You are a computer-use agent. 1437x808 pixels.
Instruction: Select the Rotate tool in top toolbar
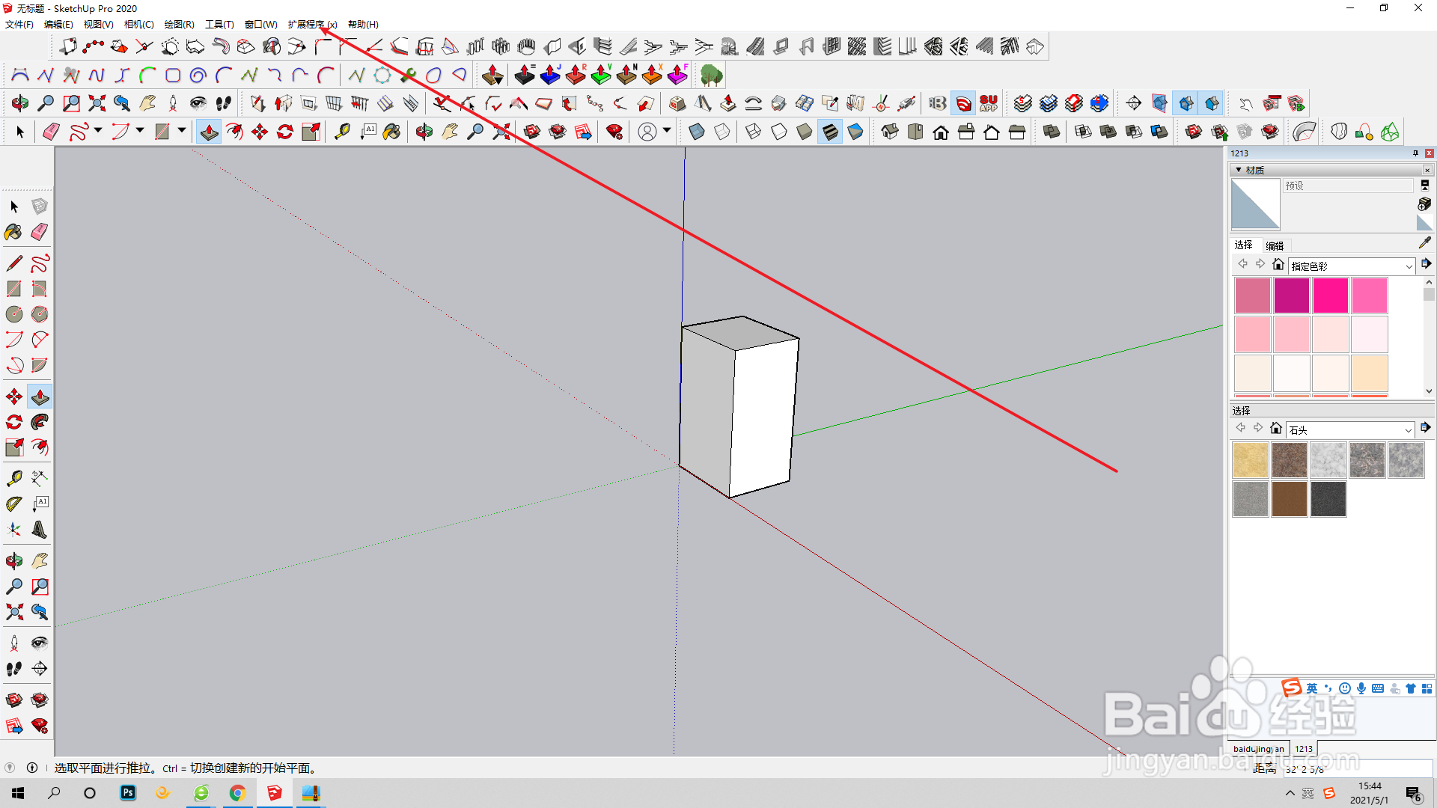tap(285, 132)
